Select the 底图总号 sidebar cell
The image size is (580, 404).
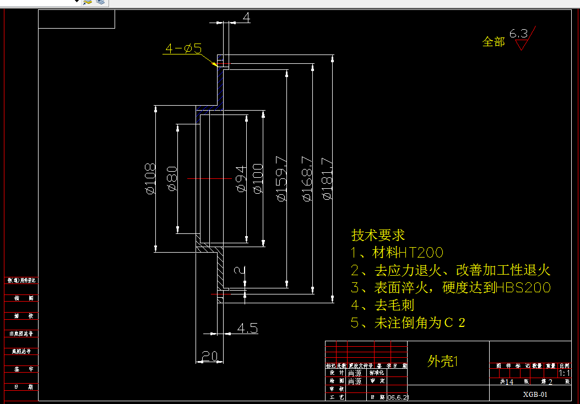pyautogui.click(x=21, y=352)
